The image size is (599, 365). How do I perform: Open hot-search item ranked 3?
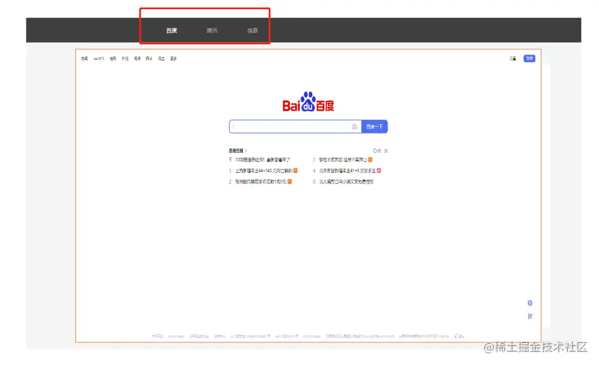pyautogui.click(x=343, y=160)
